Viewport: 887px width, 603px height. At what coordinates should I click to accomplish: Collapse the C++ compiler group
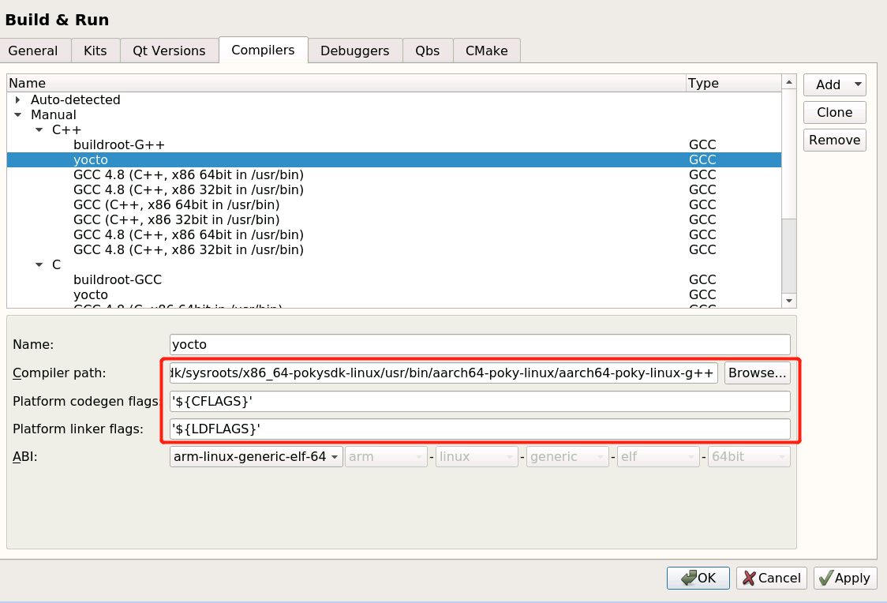(39, 129)
